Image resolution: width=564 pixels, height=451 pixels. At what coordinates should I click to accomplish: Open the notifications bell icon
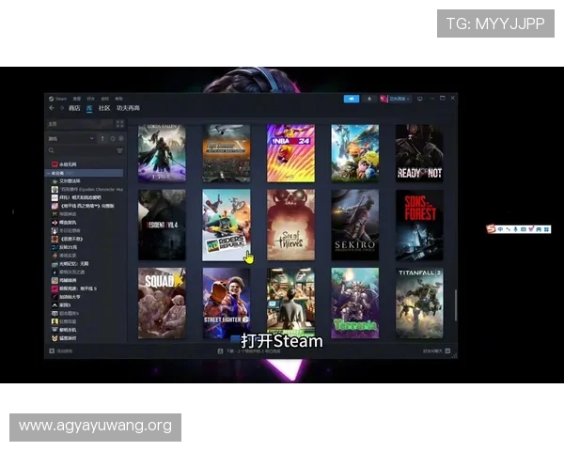368,98
